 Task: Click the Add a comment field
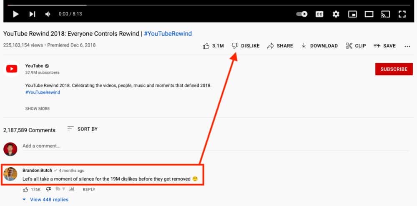pyautogui.click(x=216, y=146)
